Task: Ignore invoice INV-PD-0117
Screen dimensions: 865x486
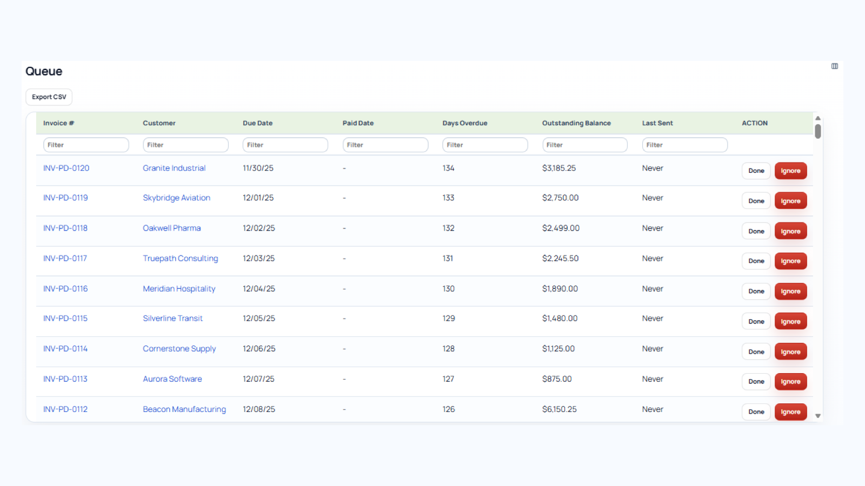Action: coord(790,261)
